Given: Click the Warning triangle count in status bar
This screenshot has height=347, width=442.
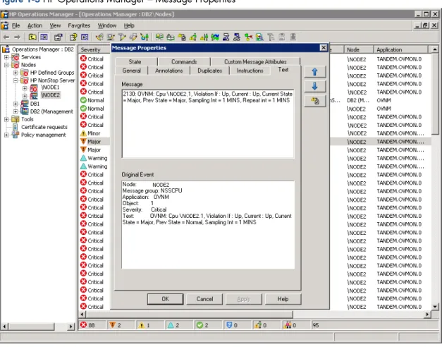Looking at the screenshot, I should (x=171, y=325).
